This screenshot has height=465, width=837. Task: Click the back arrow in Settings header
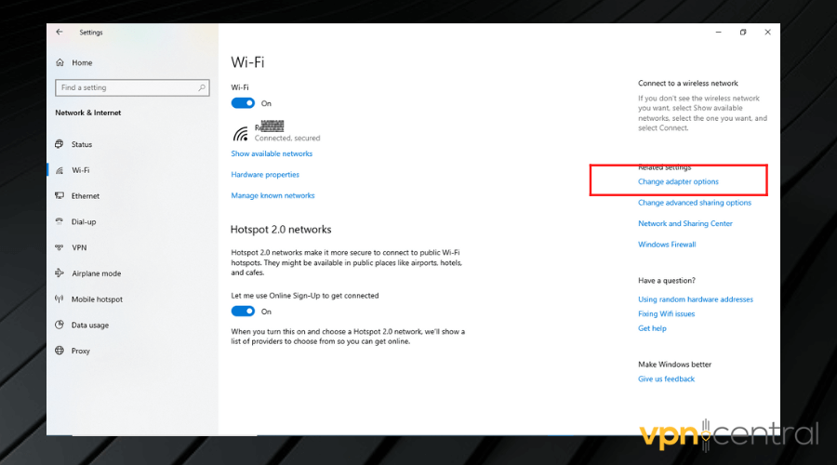click(x=60, y=32)
